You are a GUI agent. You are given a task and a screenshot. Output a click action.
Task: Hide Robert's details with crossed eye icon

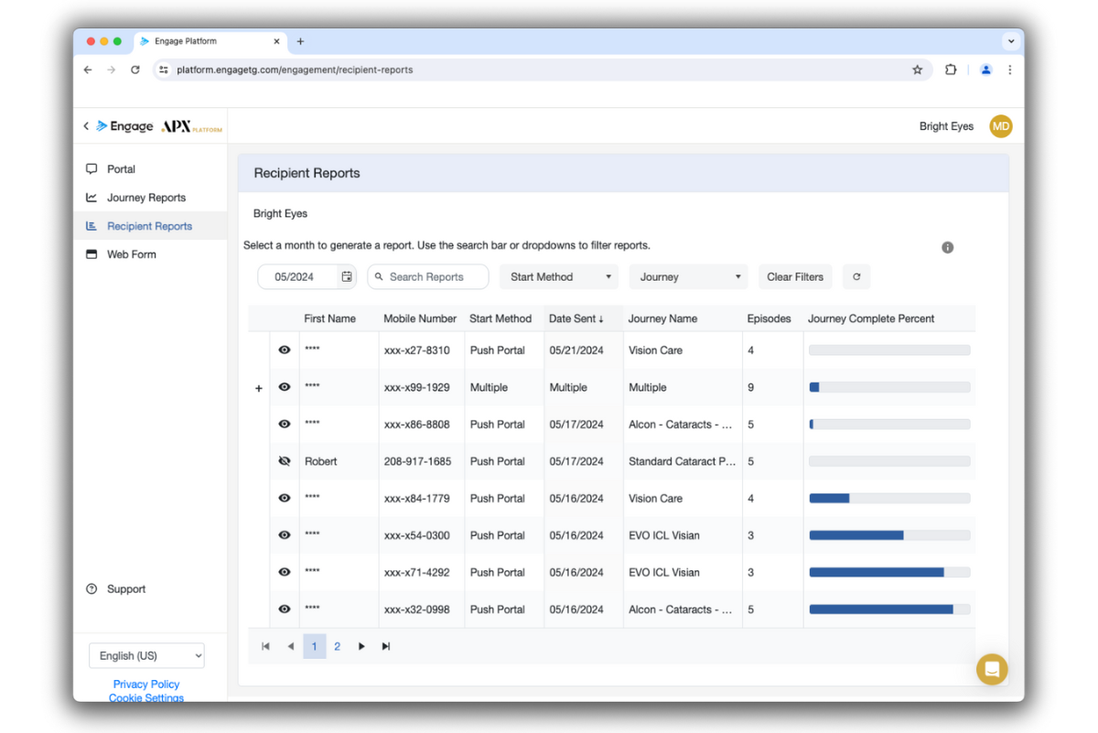coord(285,461)
